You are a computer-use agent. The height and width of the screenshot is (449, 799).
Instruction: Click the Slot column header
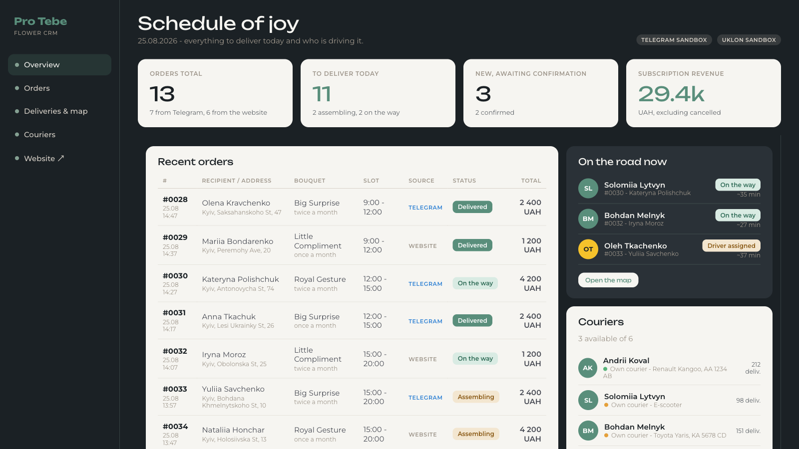[371, 181]
